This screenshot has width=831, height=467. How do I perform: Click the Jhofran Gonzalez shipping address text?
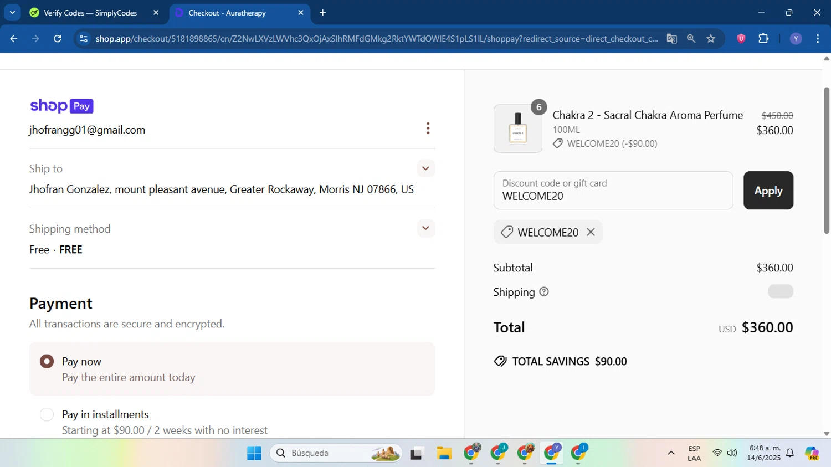222,189
